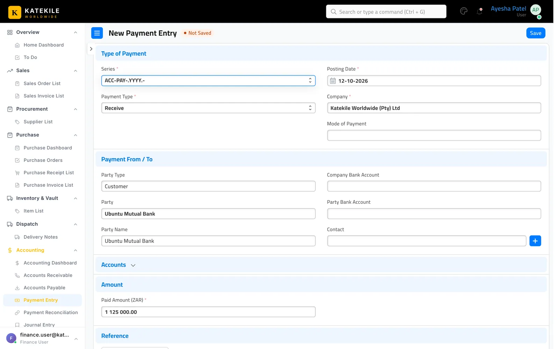Viewport: 559px width, 349px height.
Task: Click the Ayesha Patel user name
Action: pyautogui.click(x=508, y=9)
